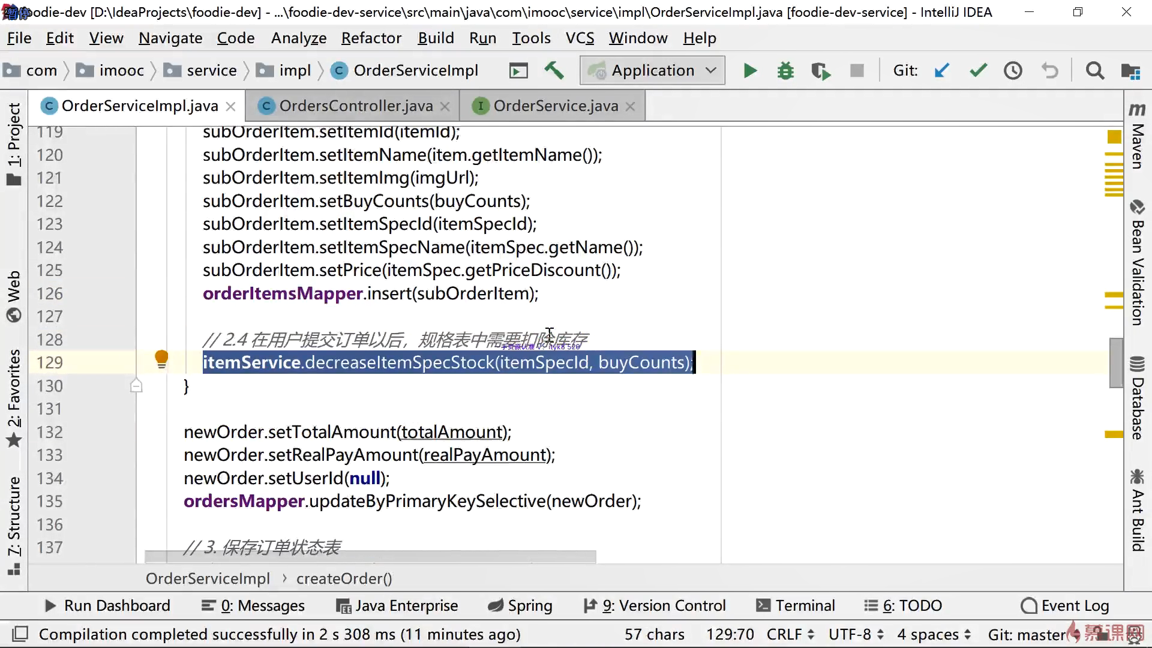The width and height of the screenshot is (1152, 648).
Task: Toggle tool window quick-access button in status bar
Action: tap(20, 634)
